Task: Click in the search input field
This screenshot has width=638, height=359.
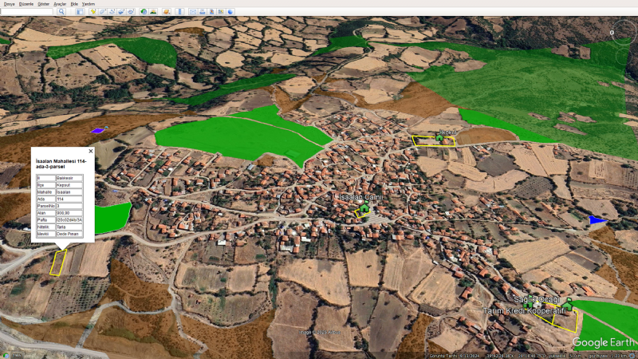Action: click(28, 12)
